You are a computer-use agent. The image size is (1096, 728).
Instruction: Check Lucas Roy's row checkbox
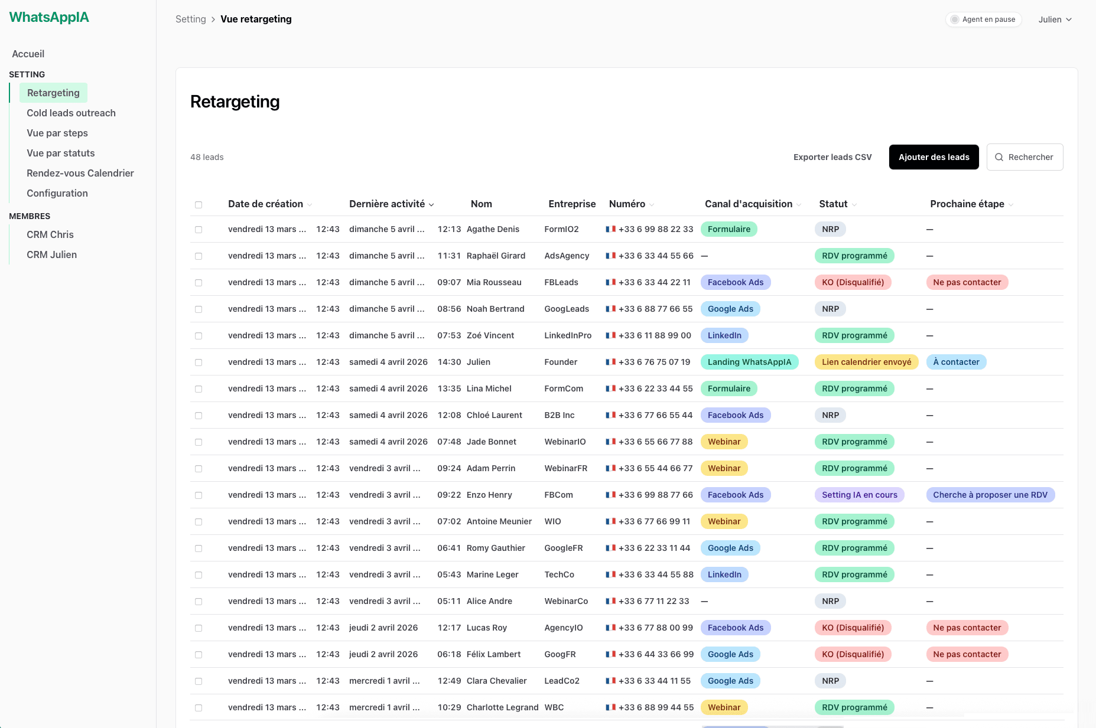coord(199,628)
